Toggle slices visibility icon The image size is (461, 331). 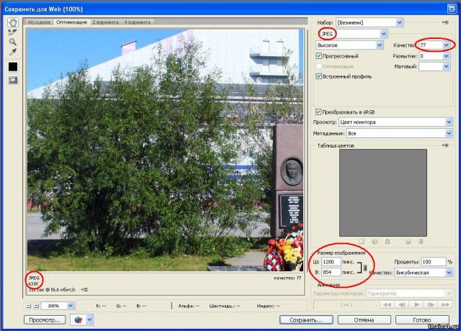pyautogui.click(x=12, y=80)
